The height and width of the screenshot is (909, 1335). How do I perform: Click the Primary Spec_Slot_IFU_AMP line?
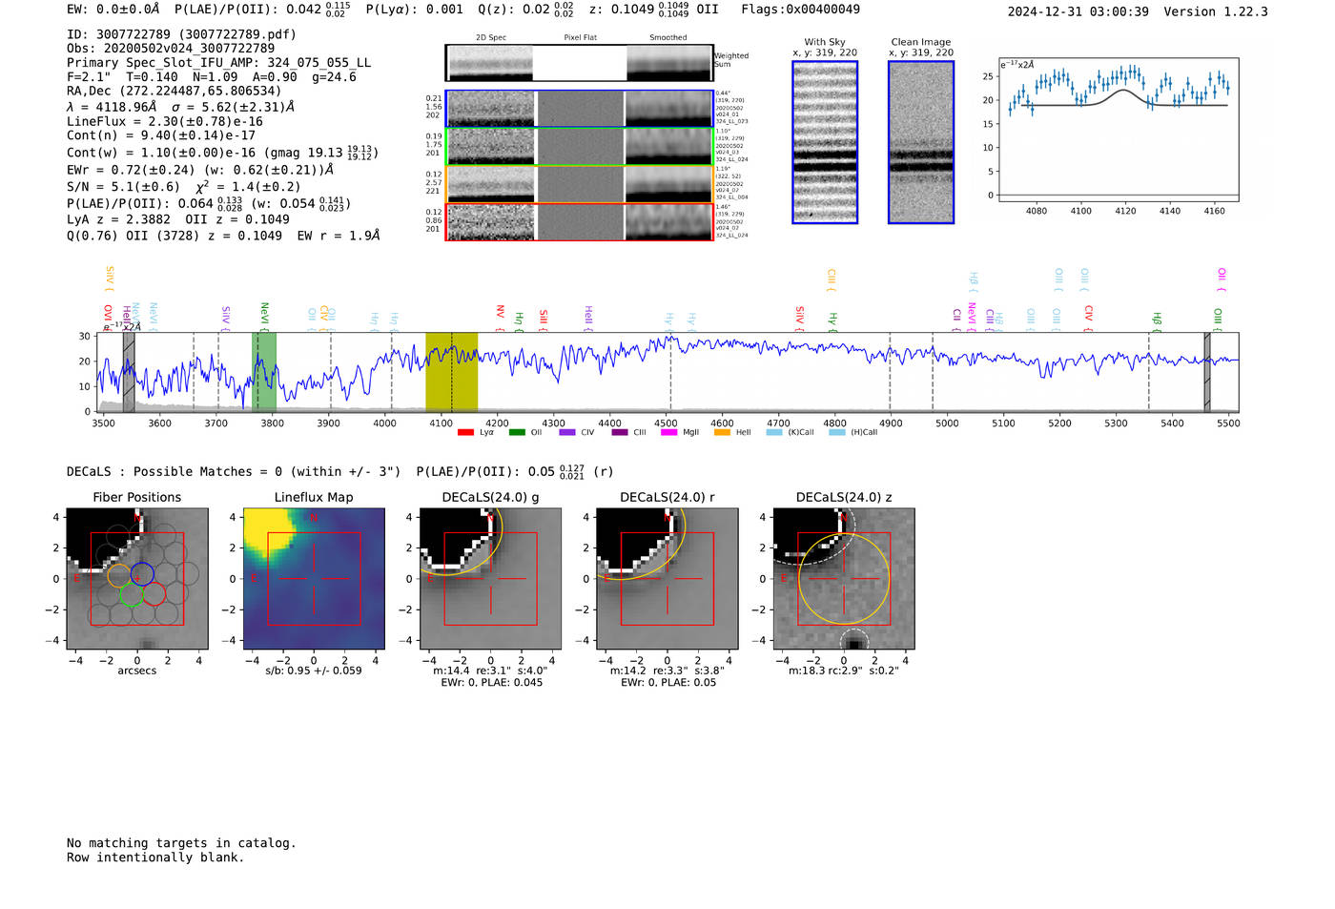[x=219, y=63]
